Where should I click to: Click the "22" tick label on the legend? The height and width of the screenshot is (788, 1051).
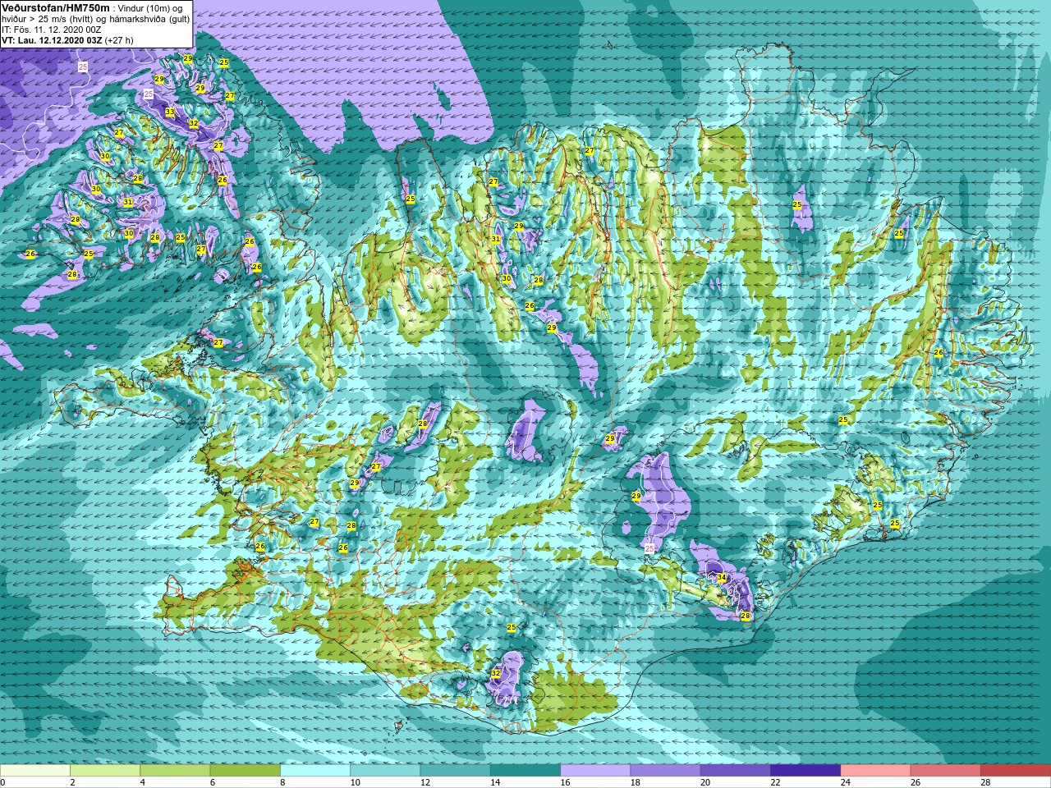775,782
